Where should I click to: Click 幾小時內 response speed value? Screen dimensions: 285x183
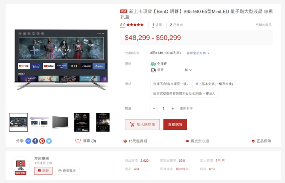[x=182, y=169]
